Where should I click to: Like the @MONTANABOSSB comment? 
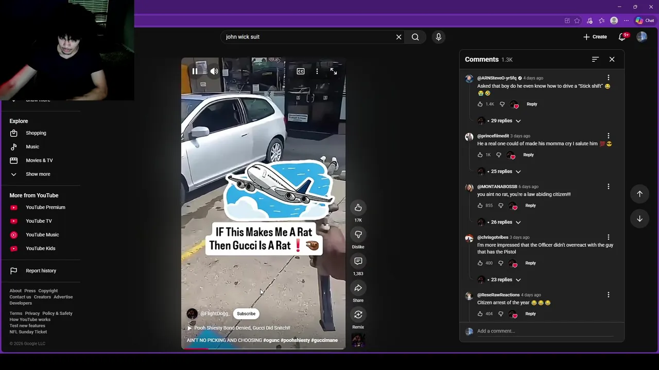click(x=480, y=206)
